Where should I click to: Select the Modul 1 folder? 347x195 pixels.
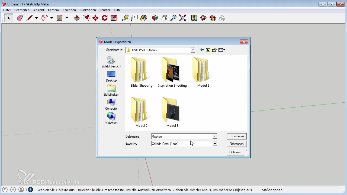(203, 72)
